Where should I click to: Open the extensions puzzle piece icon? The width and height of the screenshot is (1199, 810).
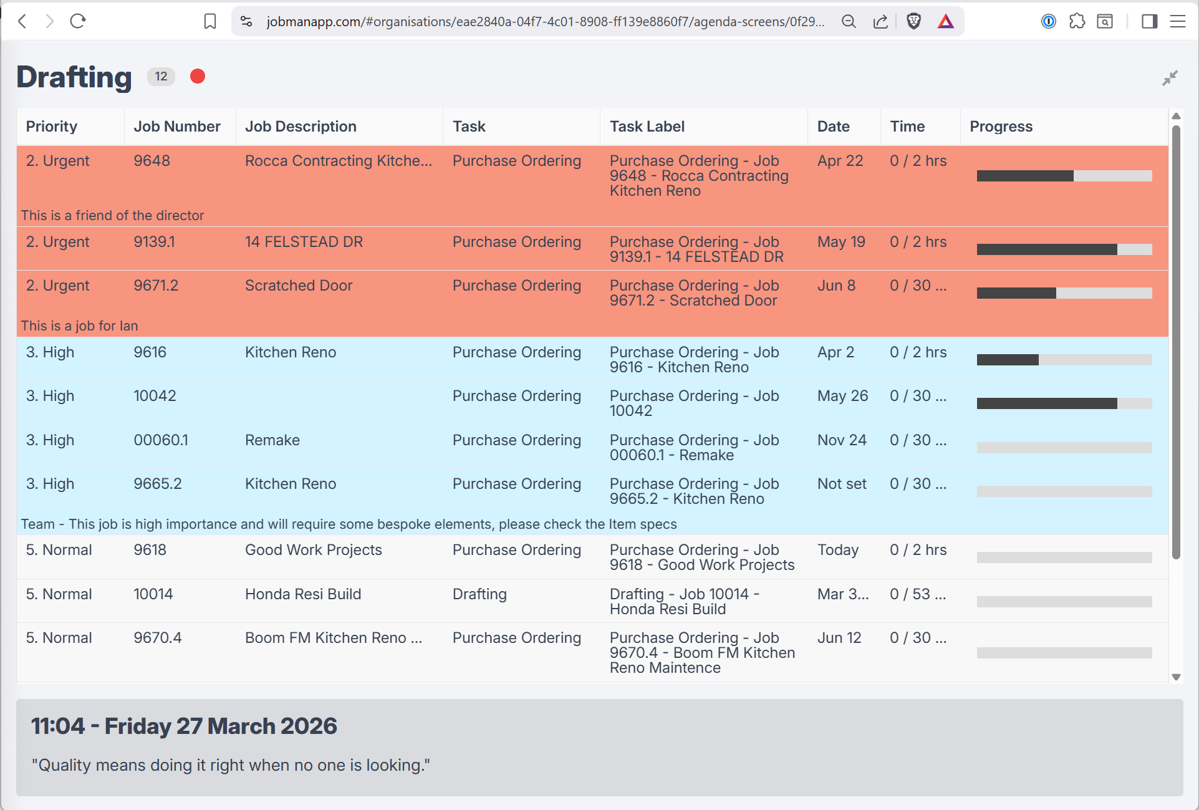pos(1076,21)
